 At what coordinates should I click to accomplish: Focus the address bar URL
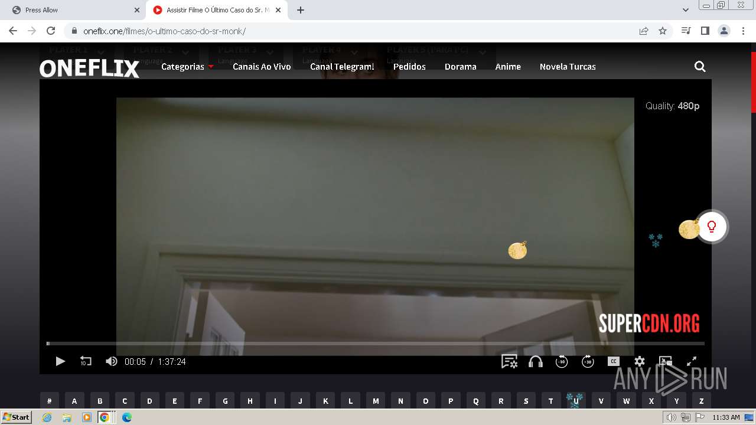pyautogui.click(x=354, y=31)
